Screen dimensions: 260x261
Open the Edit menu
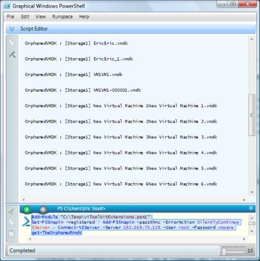[x=25, y=17]
